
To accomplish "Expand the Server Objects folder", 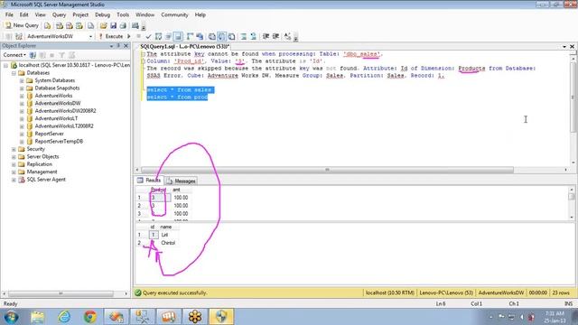I will coord(14,156).
